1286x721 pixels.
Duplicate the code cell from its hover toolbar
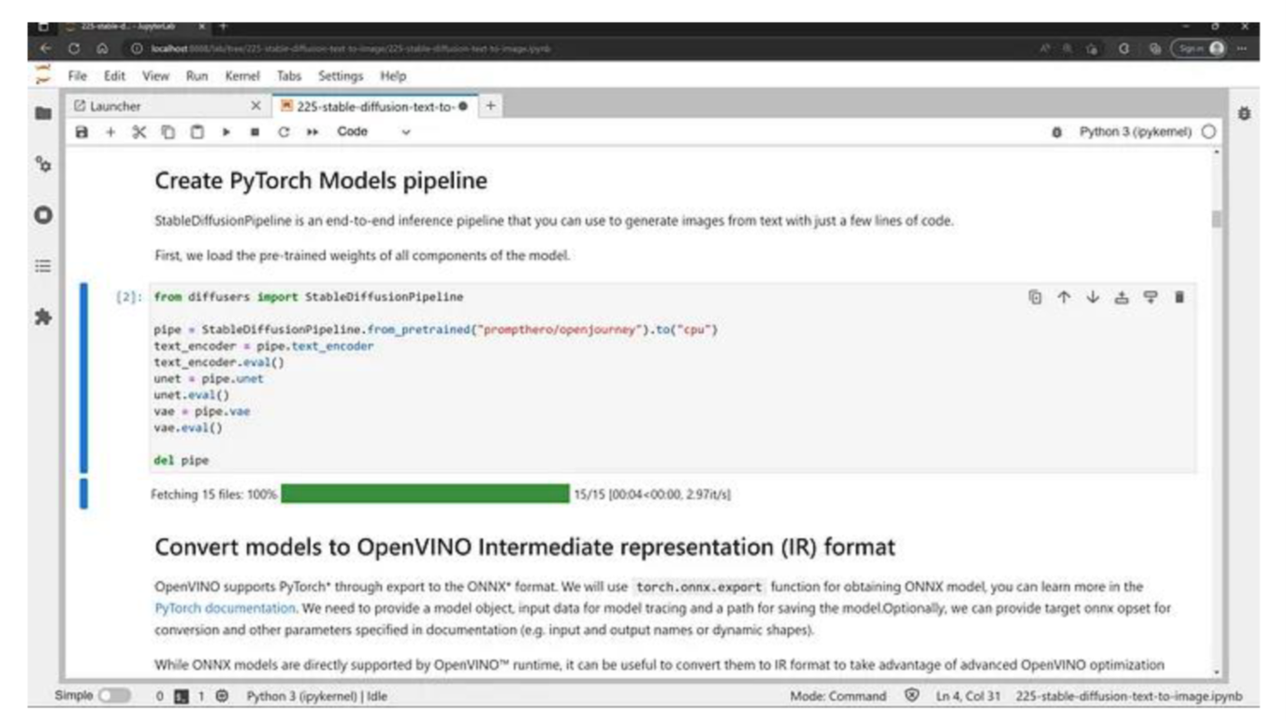click(1035, 297)
